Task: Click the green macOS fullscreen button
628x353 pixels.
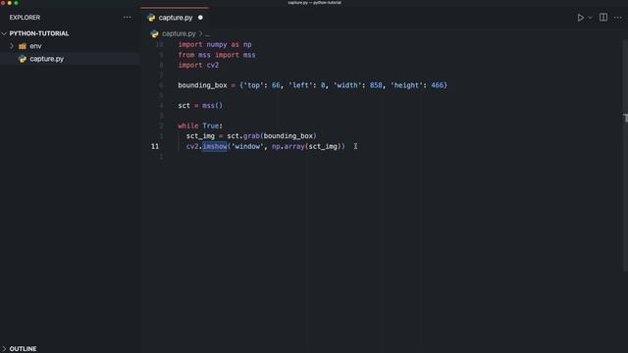Action: (x=16, y=3)
